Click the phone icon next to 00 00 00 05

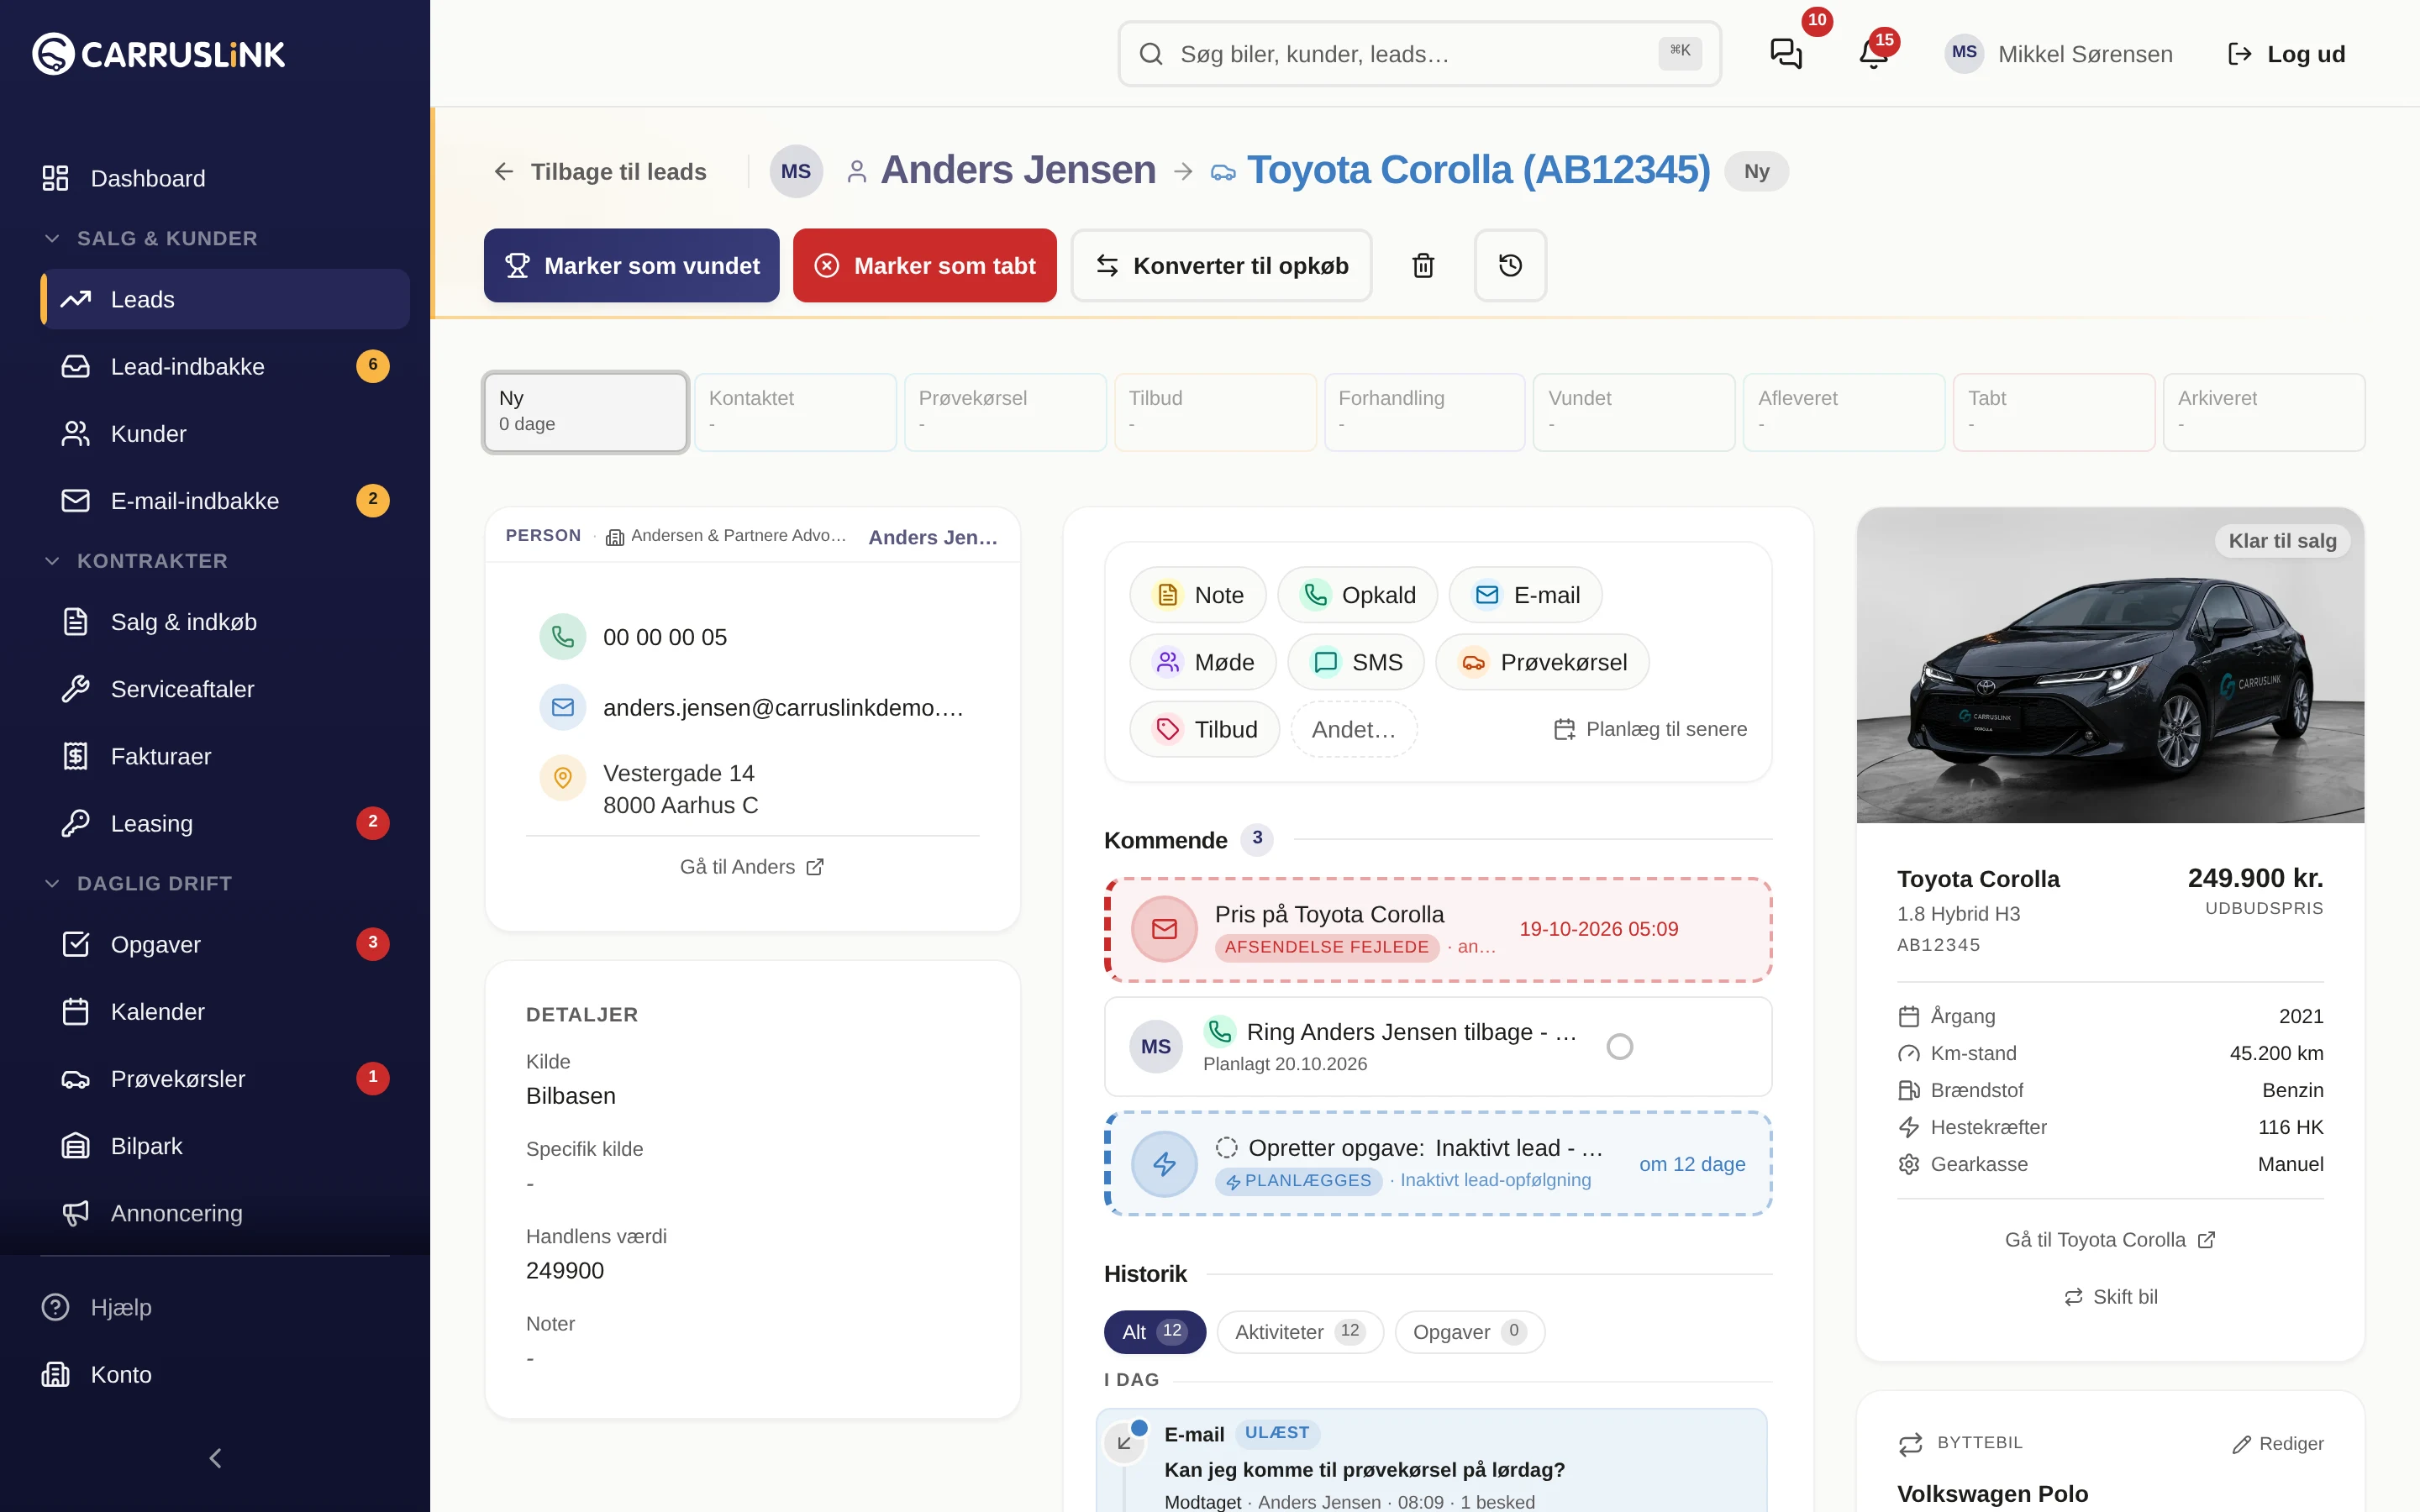[563, 637]
